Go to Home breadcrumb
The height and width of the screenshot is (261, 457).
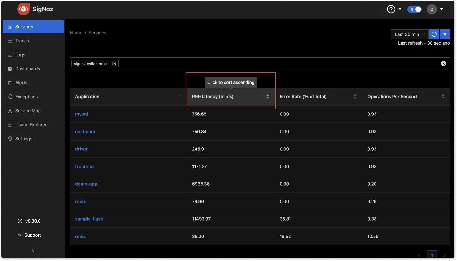click(76, 33)
